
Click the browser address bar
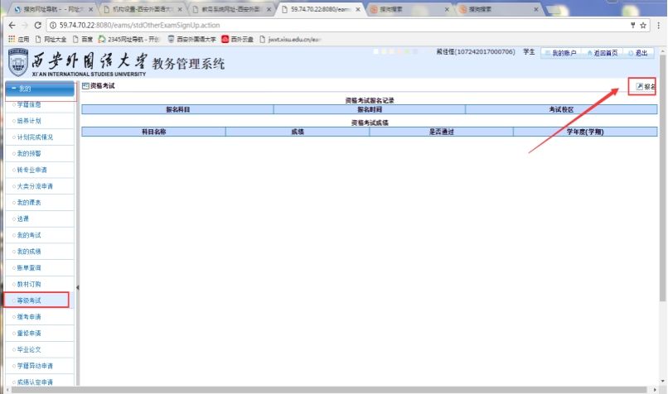point(332,25)
